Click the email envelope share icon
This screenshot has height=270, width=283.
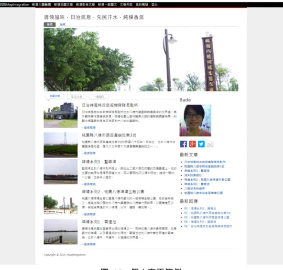[210, 144]
